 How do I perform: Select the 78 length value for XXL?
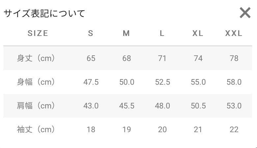click(x=234, y=58)
